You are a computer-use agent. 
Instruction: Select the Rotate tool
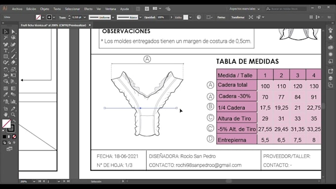(5, 70)
